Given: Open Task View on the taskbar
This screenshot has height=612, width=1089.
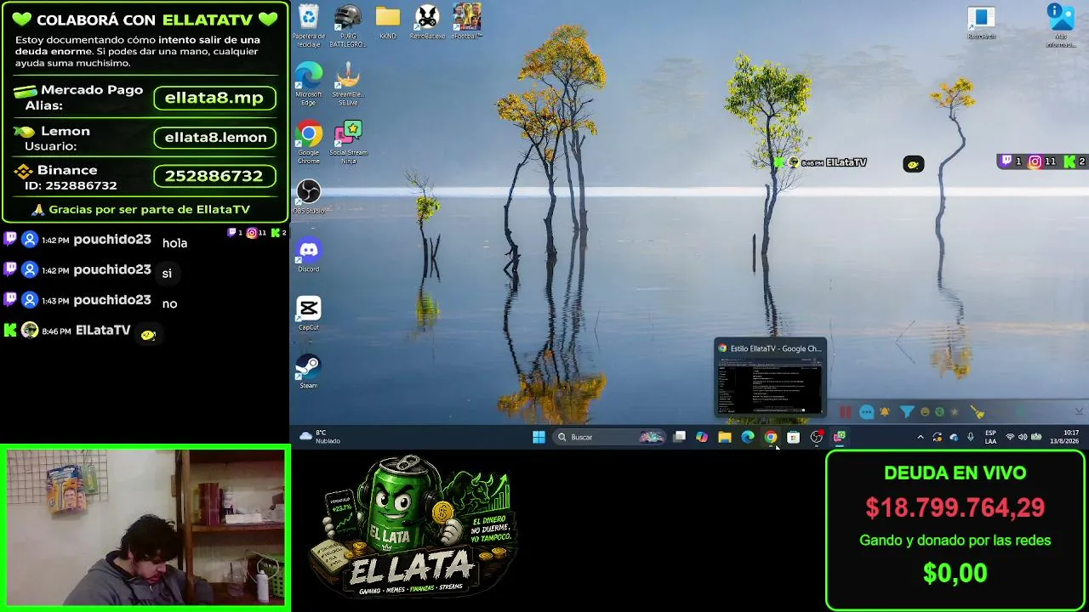Looking at the screenshot, I should point(679,437).
